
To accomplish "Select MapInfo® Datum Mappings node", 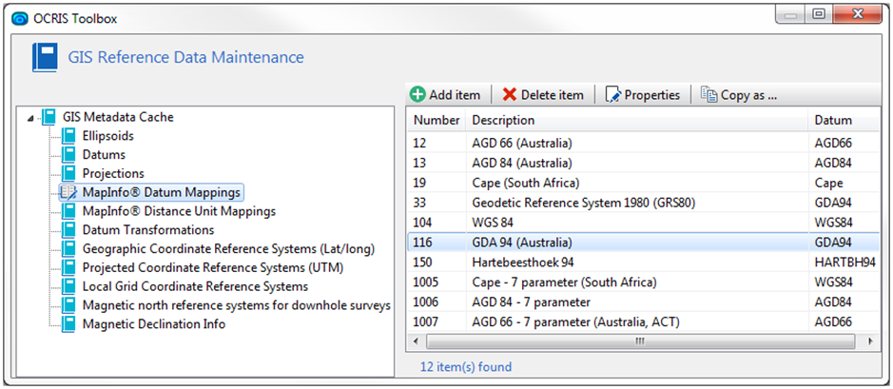I will pos(161,192).
